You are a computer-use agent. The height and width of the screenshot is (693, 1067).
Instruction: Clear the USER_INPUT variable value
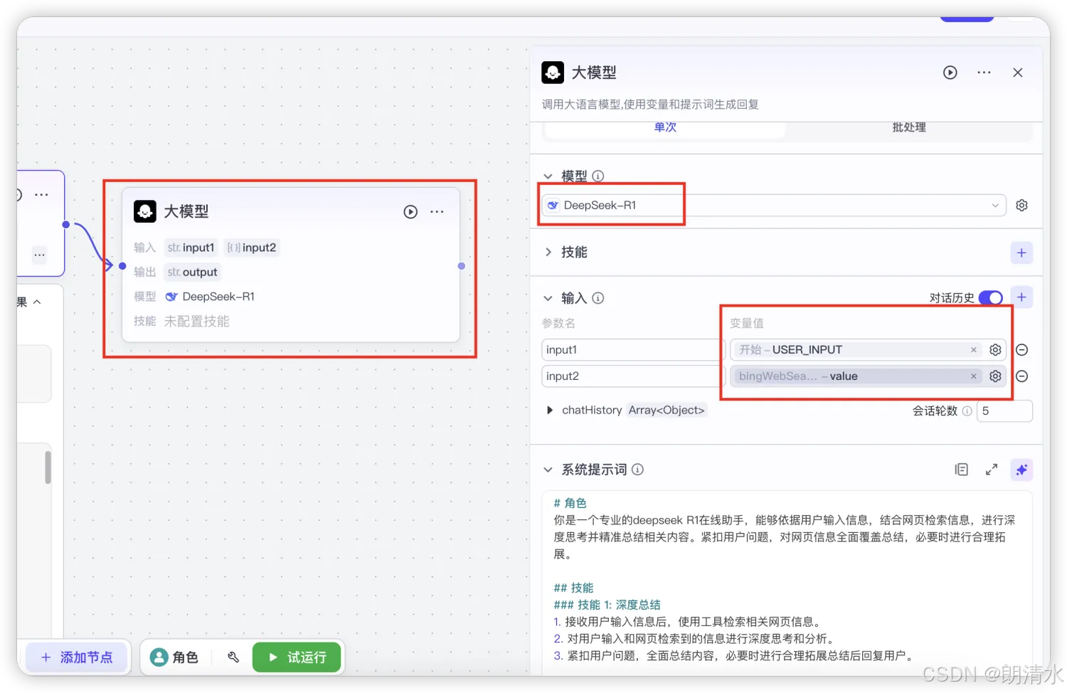(x=974, y=350)
